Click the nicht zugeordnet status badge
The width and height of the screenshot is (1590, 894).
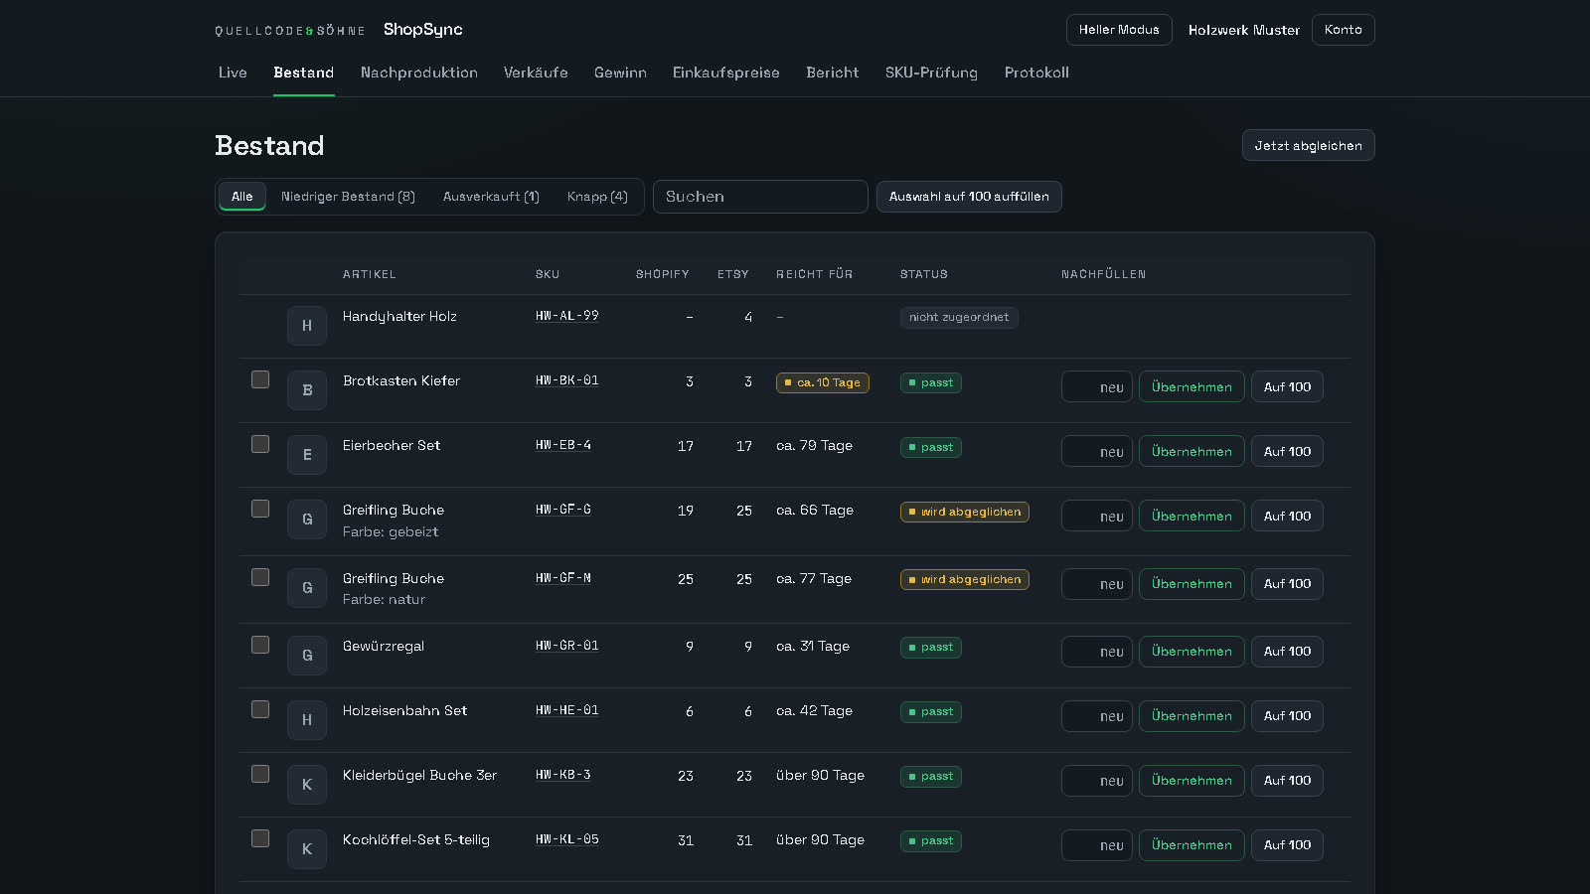click(959, 317)
